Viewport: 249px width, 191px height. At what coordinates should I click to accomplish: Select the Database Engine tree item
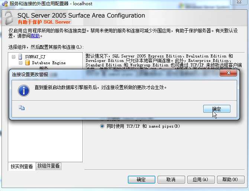click(49, 63)
